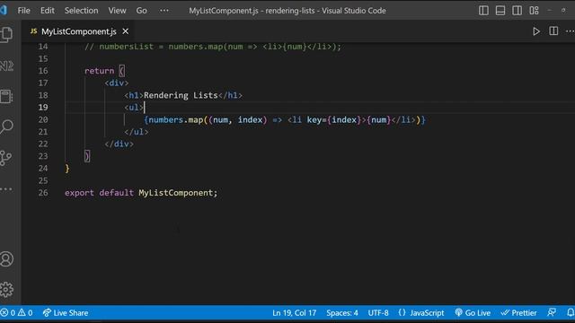Open errors and warnings count in status bar

coord(16,313)
